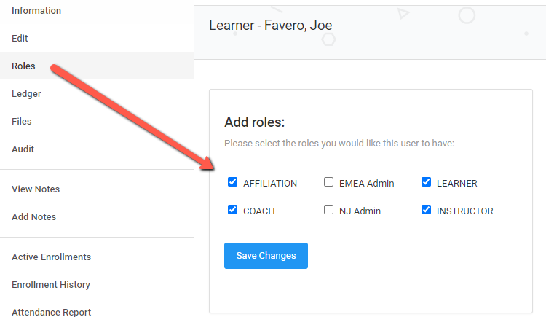
Task: Open Enrollment History
Action: (51, 285)
